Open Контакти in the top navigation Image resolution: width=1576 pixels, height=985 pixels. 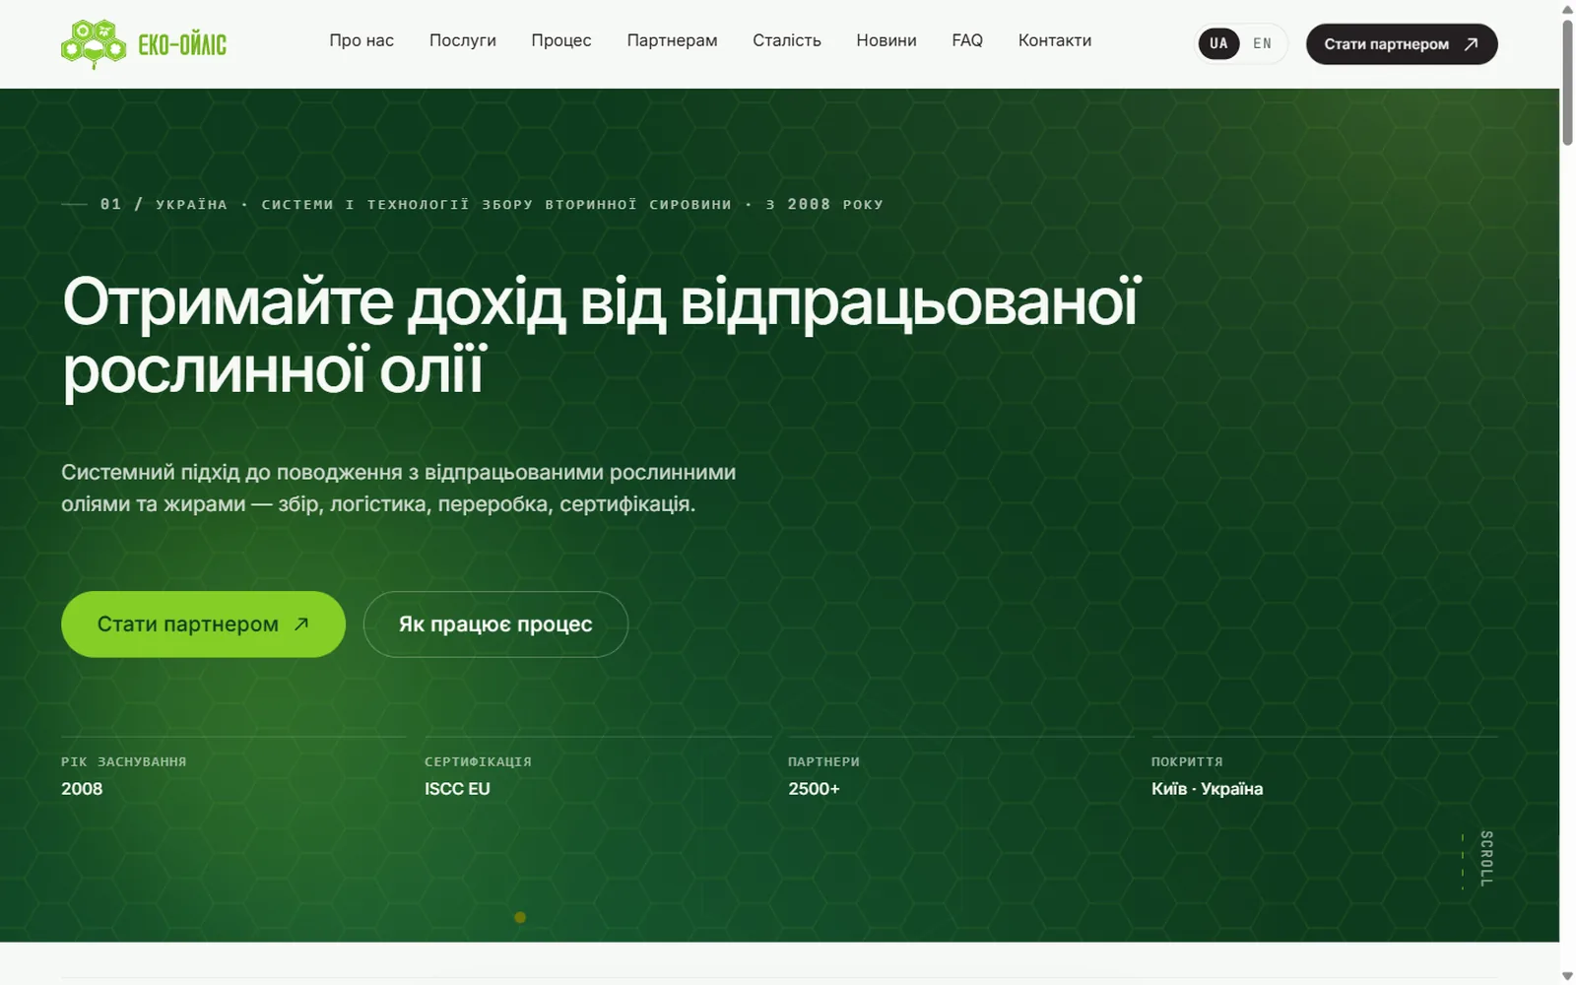click(x=1055, y=40)
